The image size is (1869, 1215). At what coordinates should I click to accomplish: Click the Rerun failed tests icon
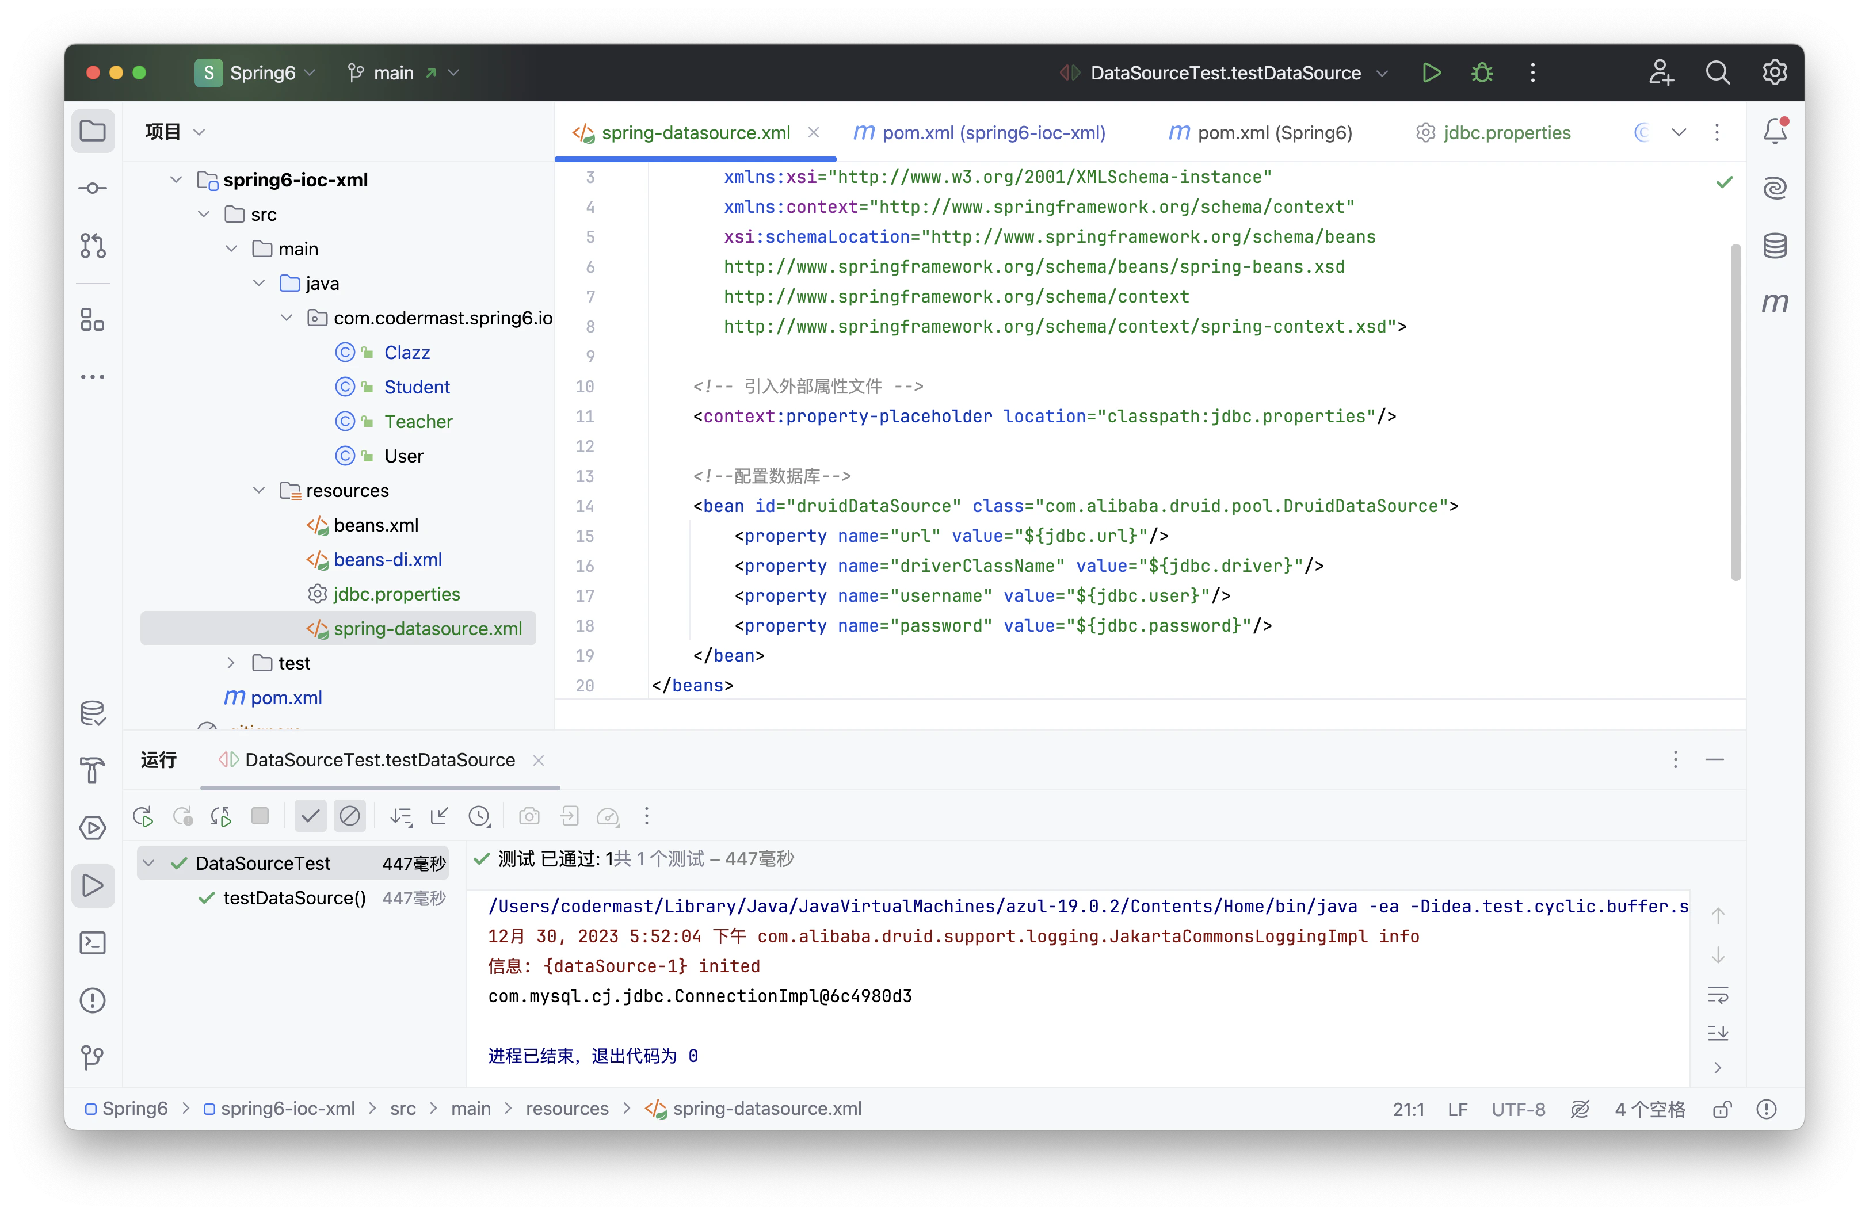pyautogui.click(x=183, y=816)
